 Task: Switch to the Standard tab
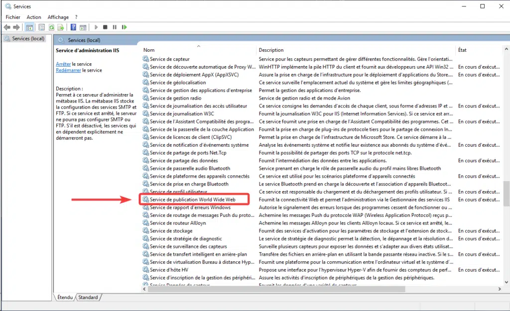[88, 297]
